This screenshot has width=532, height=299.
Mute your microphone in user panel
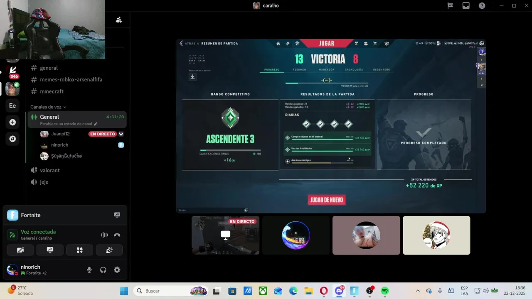click(89, 270)
